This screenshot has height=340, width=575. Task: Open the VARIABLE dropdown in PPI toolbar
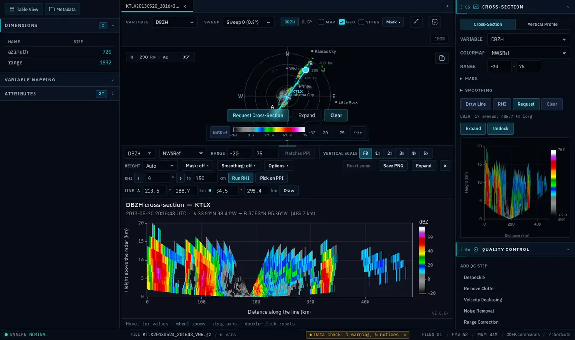[174, 22]
